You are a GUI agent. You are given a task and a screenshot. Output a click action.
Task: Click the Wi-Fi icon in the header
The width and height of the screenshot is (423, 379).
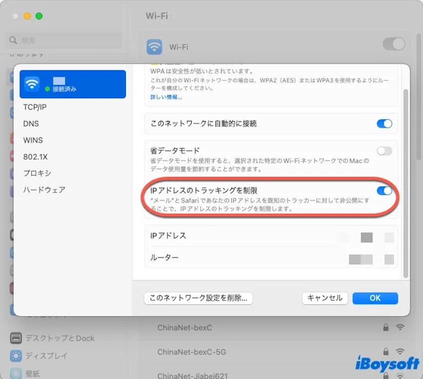pyautogui.click(x=154, y=47)
